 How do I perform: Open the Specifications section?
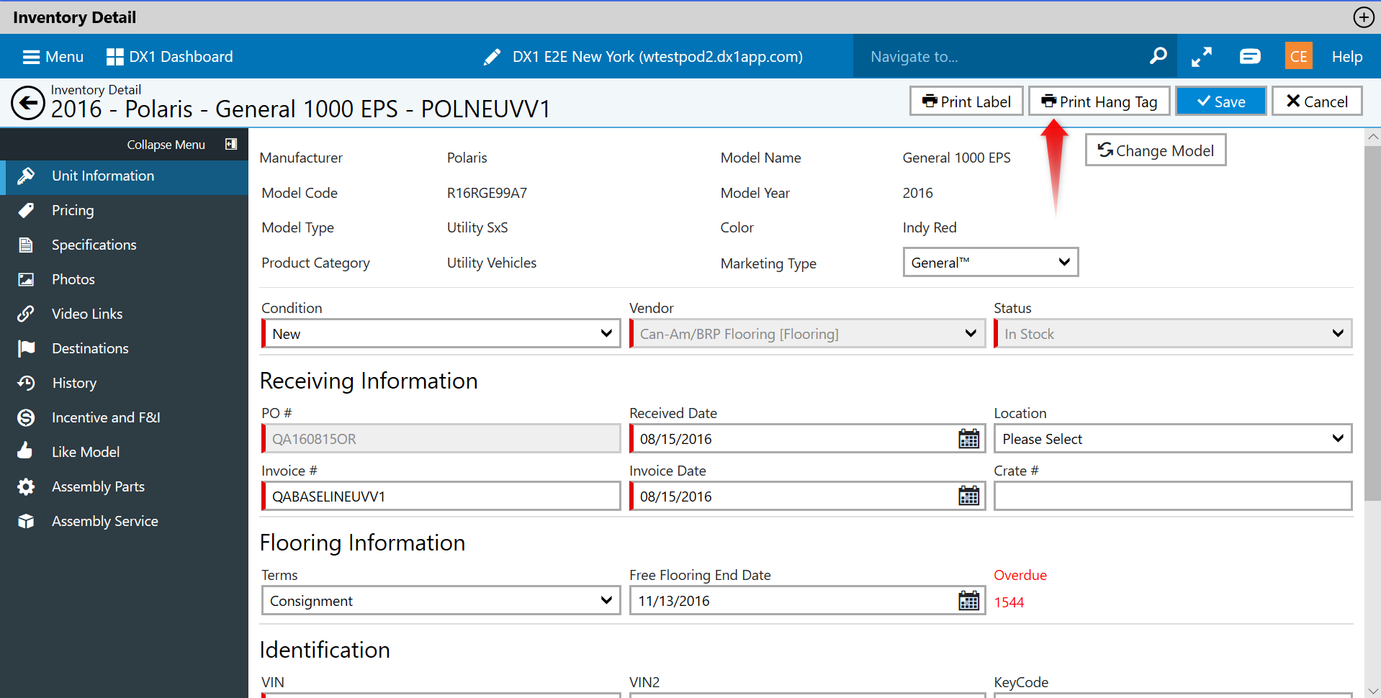click(x=124, y=245)
